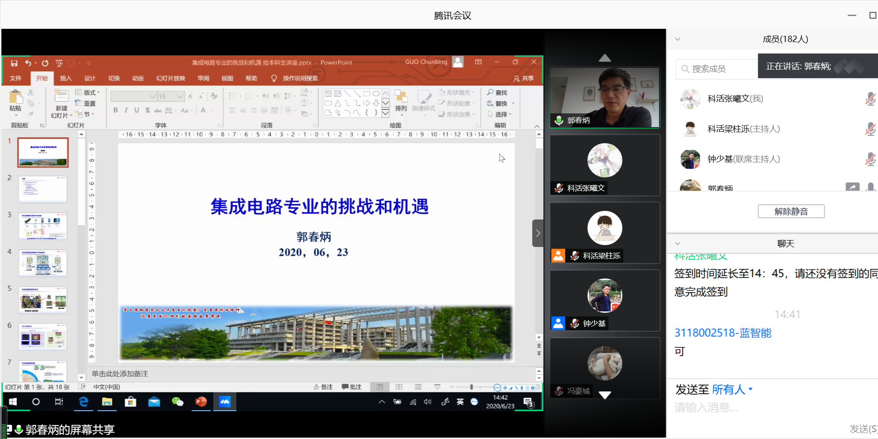Open the 文件 (File) tab

point(16,78)
